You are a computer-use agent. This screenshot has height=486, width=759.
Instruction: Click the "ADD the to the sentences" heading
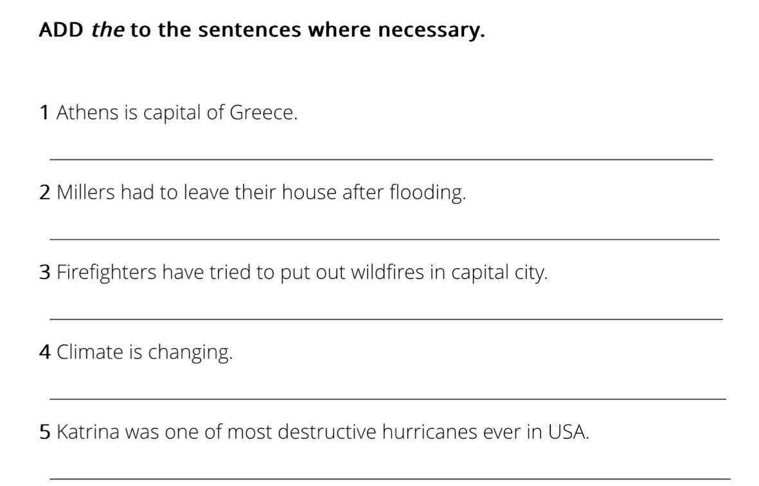pyautogui.click(x=262, y=30)
